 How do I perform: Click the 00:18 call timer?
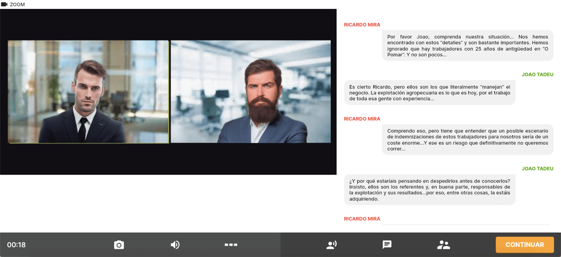(x=16, y=245)
